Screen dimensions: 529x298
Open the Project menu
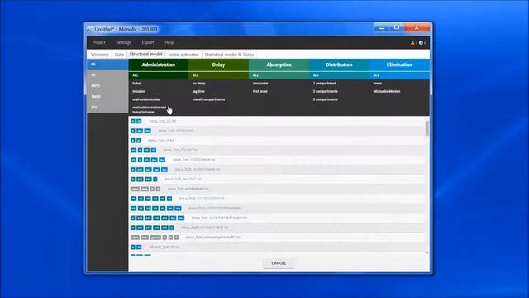pos(99,42)
